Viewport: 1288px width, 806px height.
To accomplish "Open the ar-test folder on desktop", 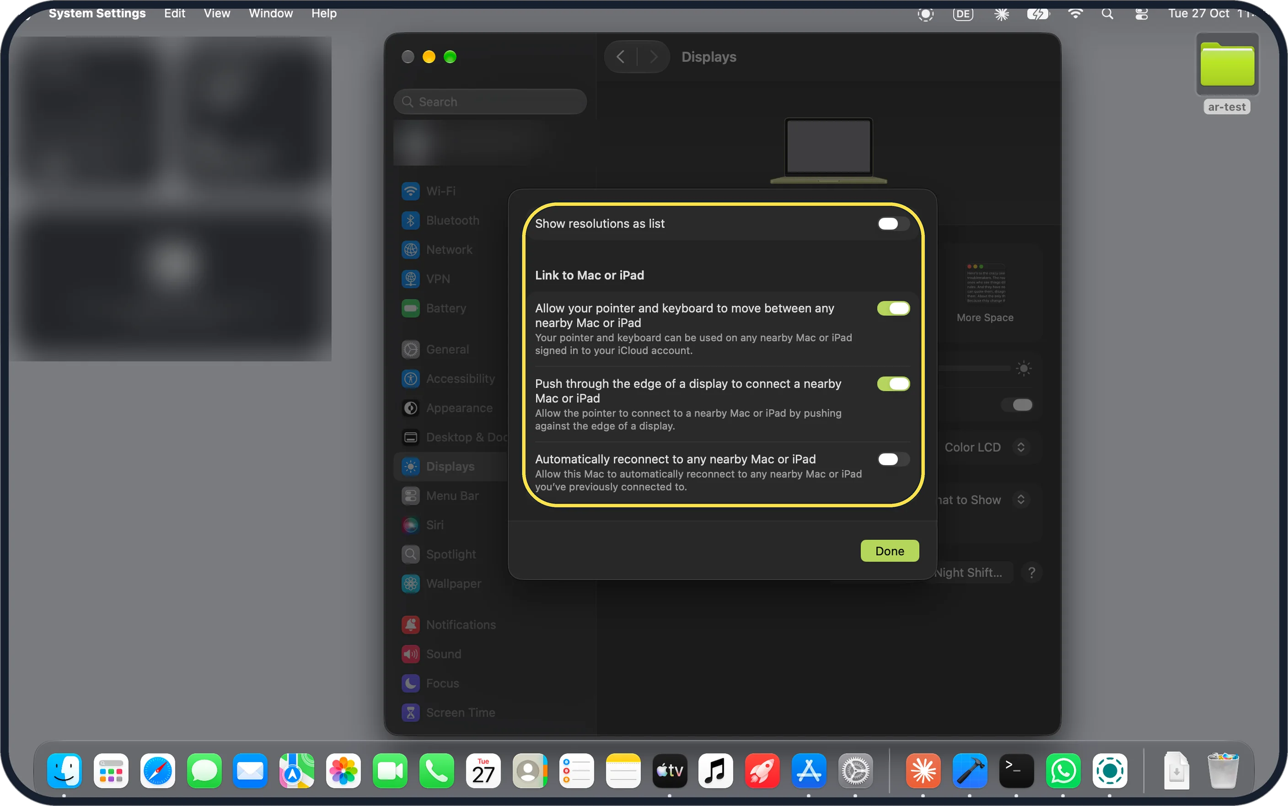I will [1227, 74].
